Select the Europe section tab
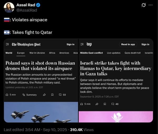This screenshot has height=134, width=158. point(21,53)
